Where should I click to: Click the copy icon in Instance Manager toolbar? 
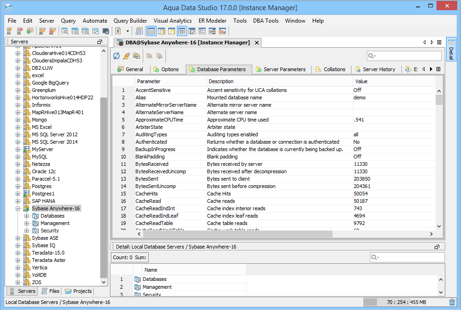pyautogui.click(x=136, y=56)
